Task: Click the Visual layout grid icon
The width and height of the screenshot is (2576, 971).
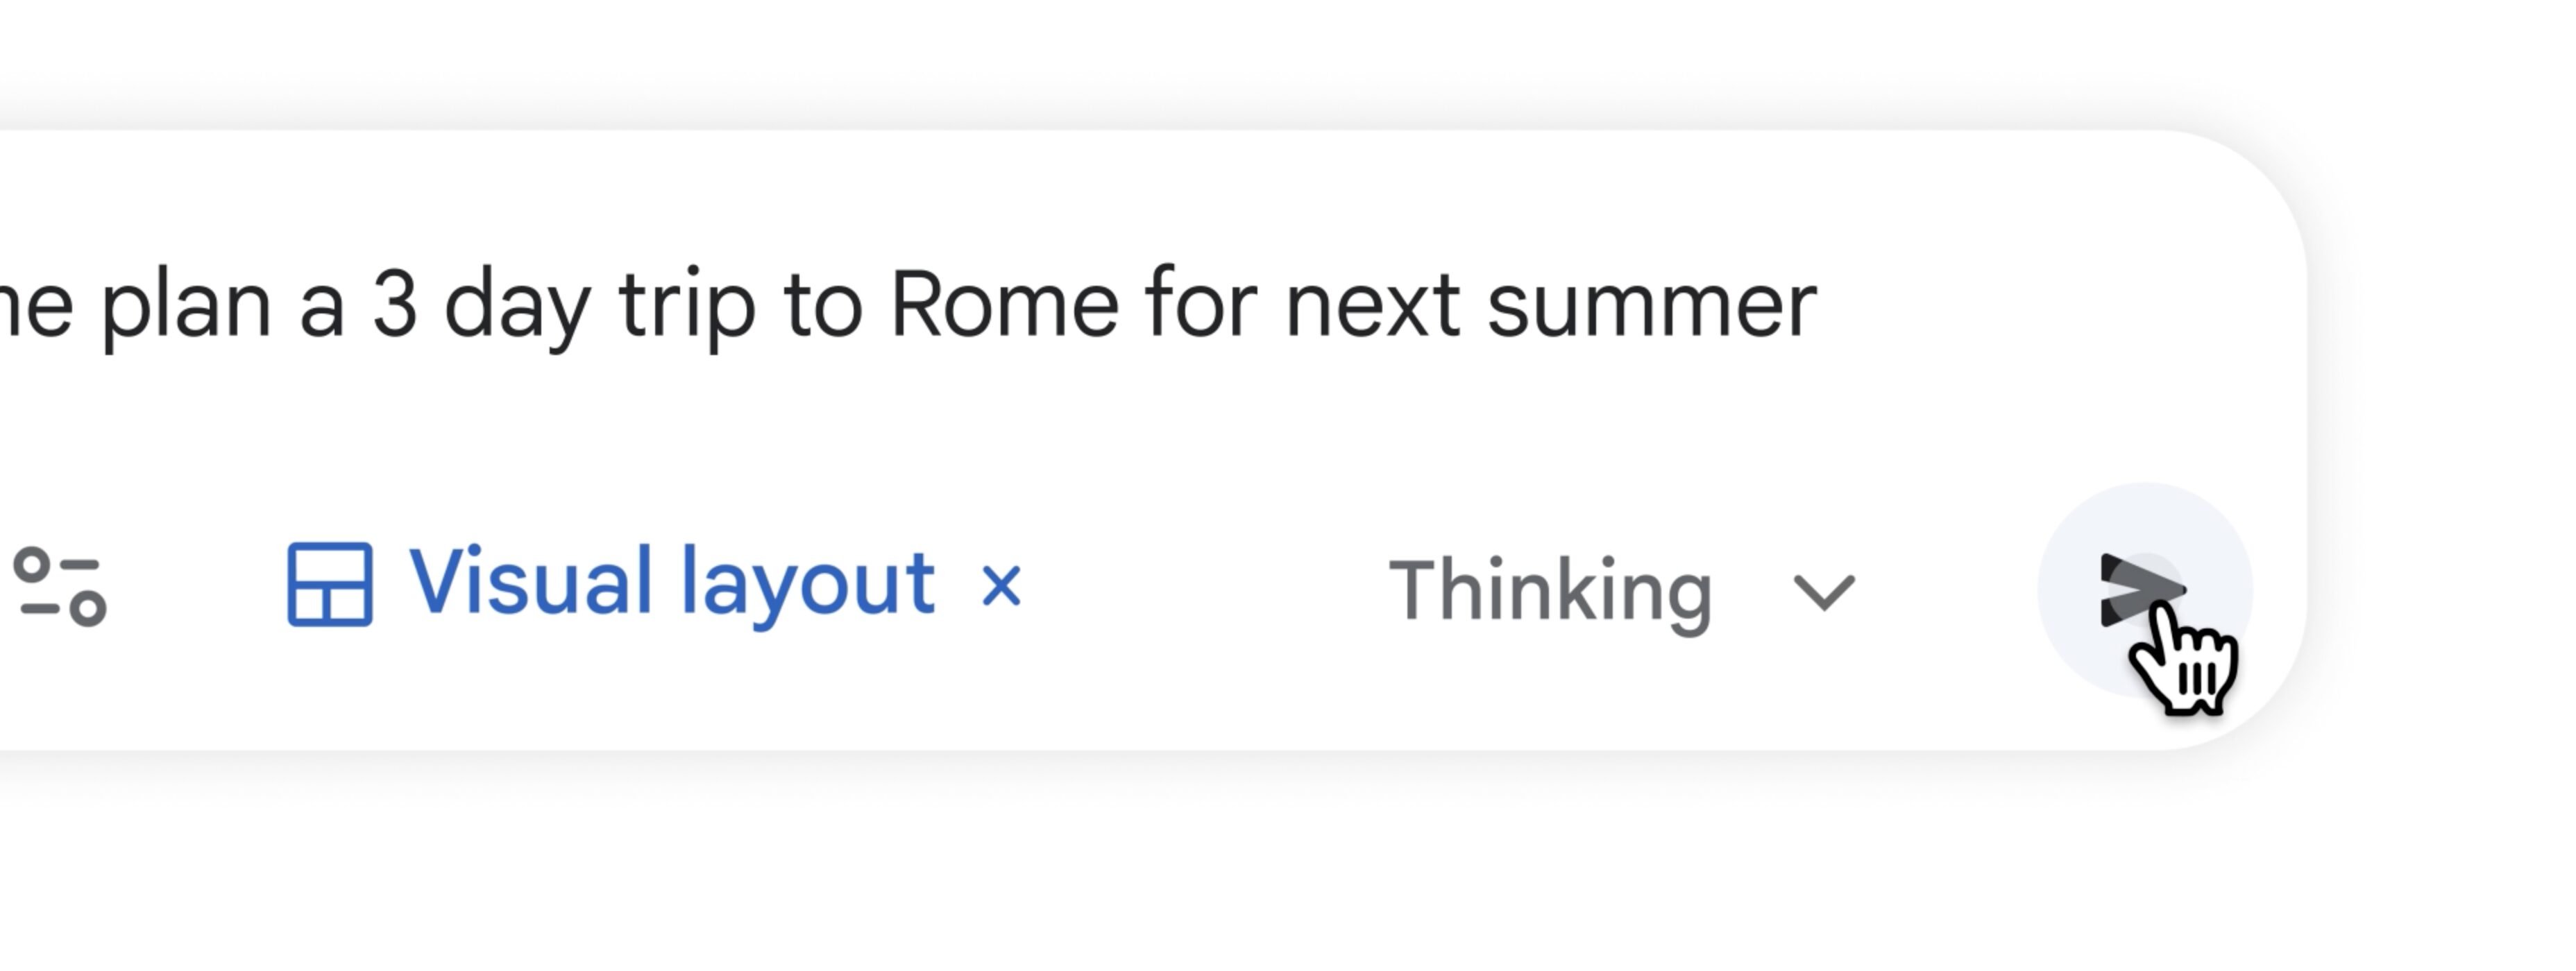Action: [330, 585]
